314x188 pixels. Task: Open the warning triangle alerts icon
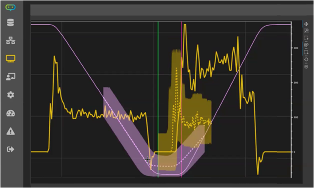click(11, 131)
